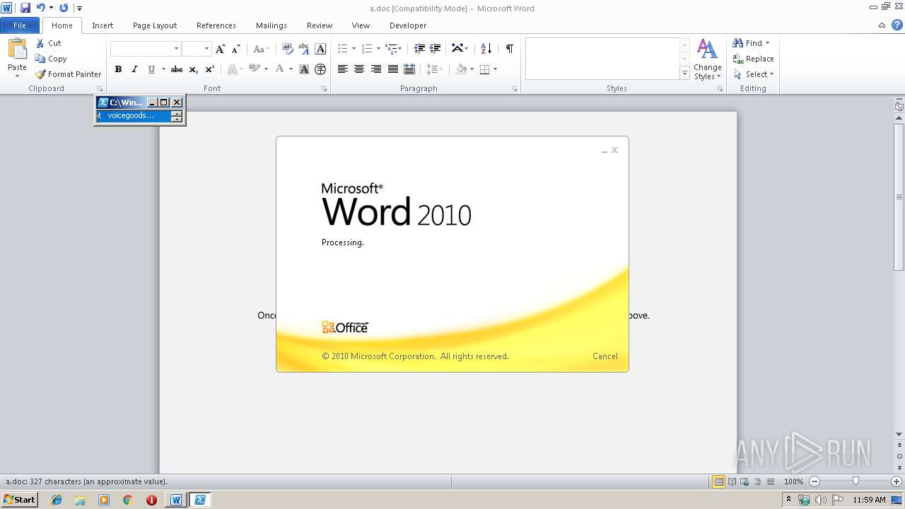Image resolution: width=905 pixels, height=509 pixels.
Task: Switch to the Page Layout tab
Action: 155,25
